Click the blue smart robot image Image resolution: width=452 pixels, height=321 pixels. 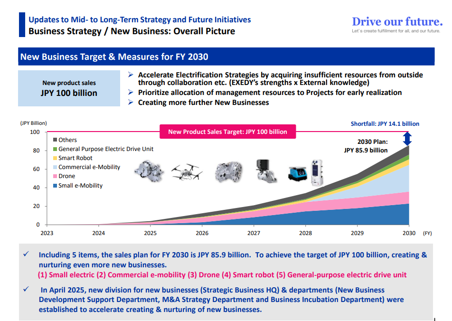coord(297,174)
